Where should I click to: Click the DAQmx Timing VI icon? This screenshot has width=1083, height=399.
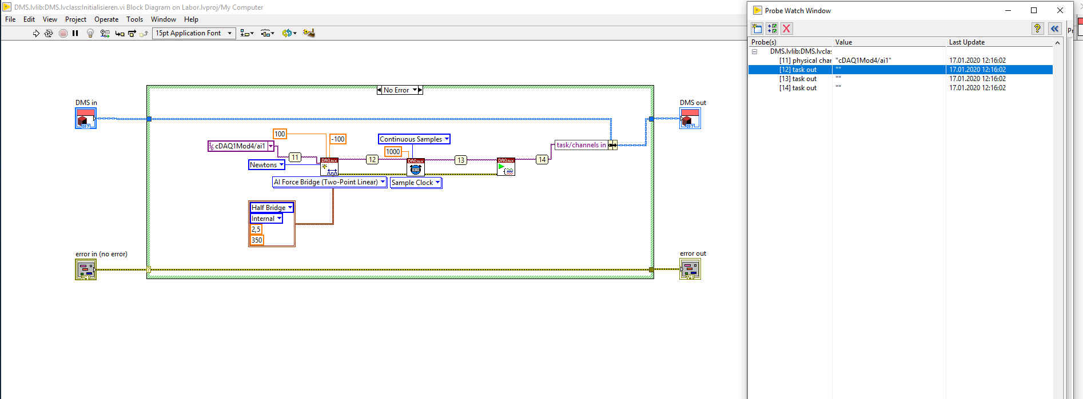[416, 167]
